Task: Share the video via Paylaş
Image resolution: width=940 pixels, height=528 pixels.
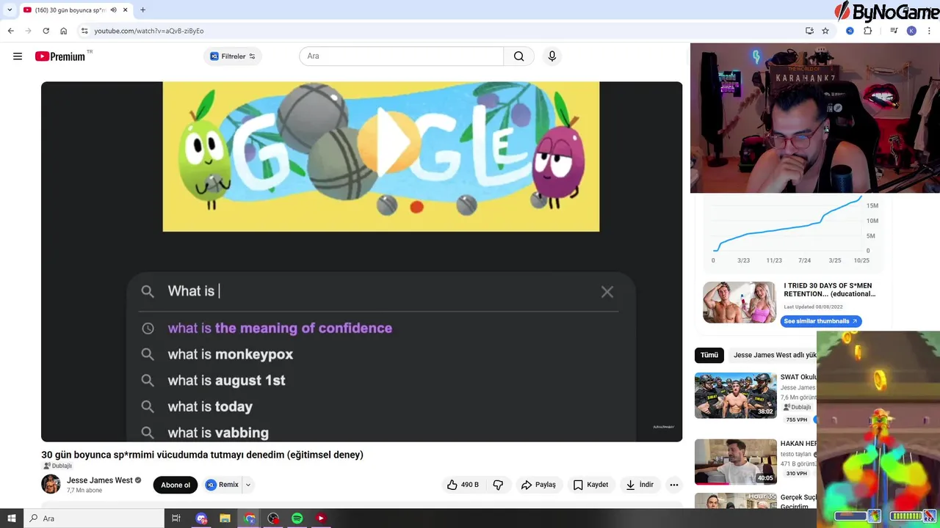Action: pyautogui.click(x=538, y=485)
